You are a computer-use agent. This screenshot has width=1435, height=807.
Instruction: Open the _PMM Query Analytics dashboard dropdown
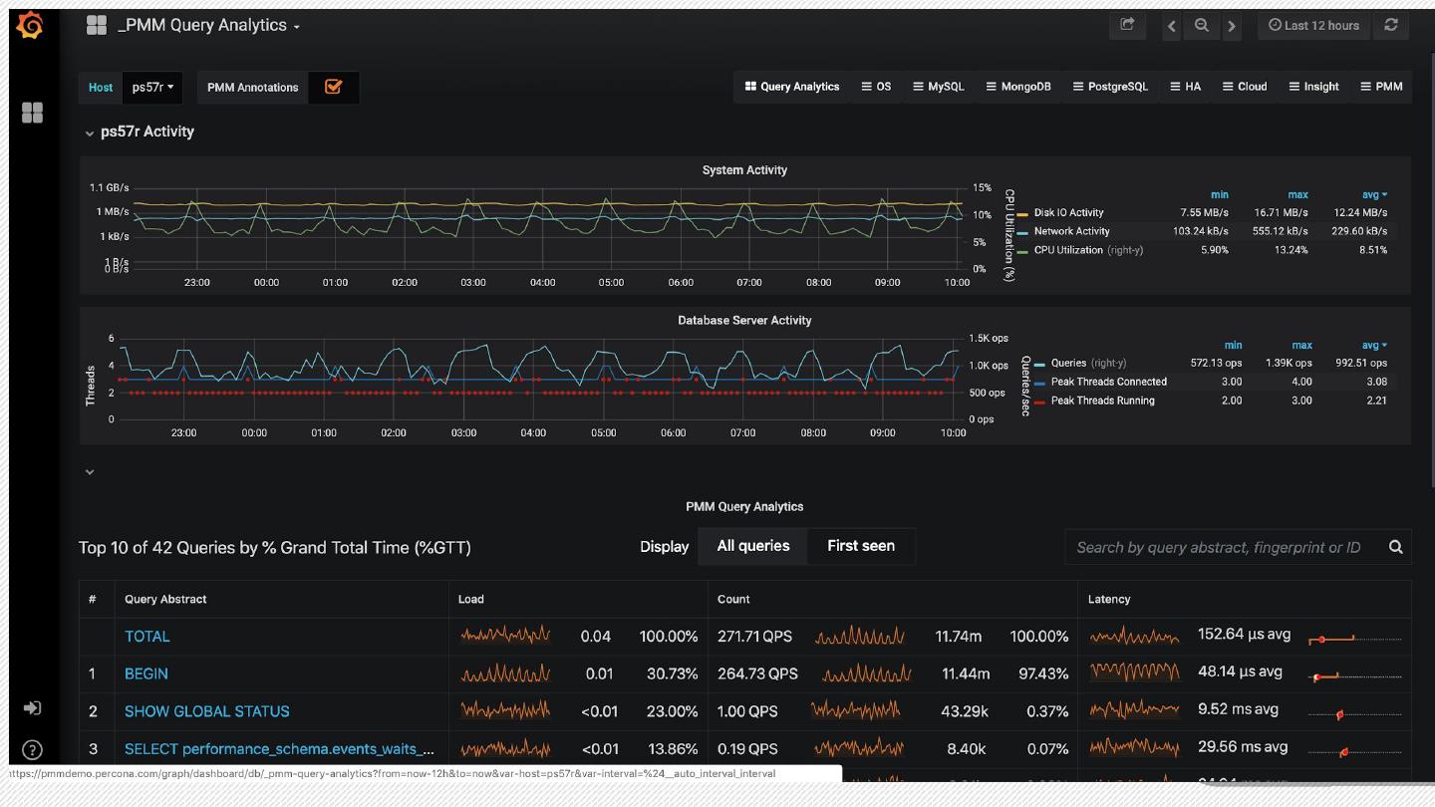[207, 26]
